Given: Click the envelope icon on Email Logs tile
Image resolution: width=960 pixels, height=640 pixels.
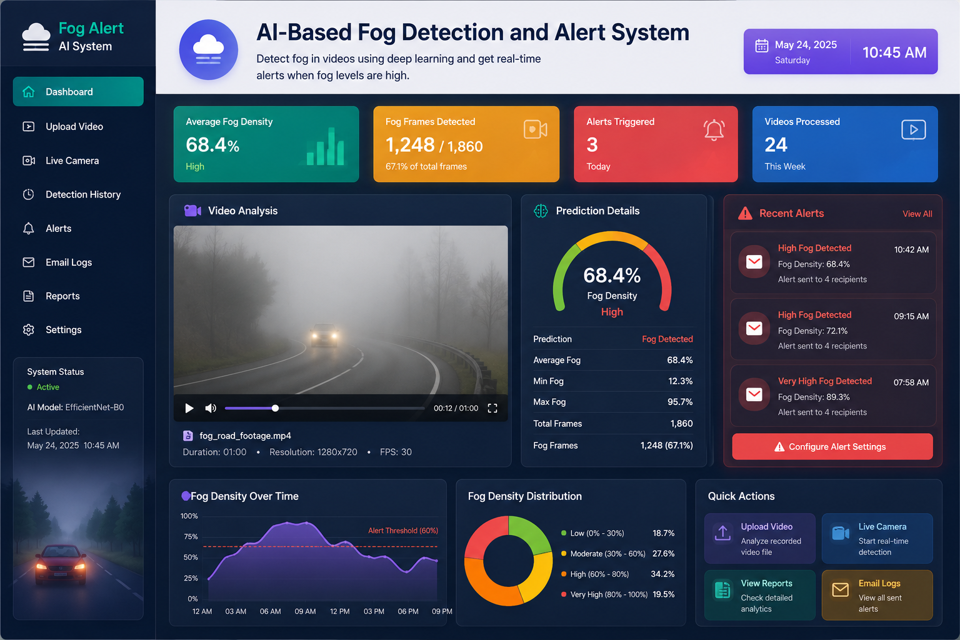Looking at the screenshot, I should [840, 589].
